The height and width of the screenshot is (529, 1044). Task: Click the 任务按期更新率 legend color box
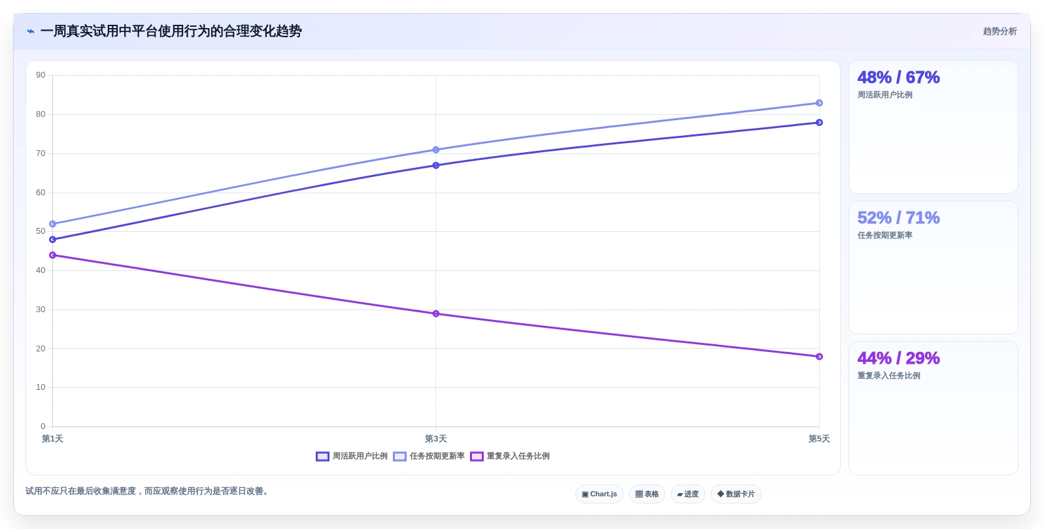[x=399, y=457]
